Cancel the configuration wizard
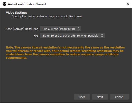The height and width of the screenshot is (103, 132). click(119, 97)
